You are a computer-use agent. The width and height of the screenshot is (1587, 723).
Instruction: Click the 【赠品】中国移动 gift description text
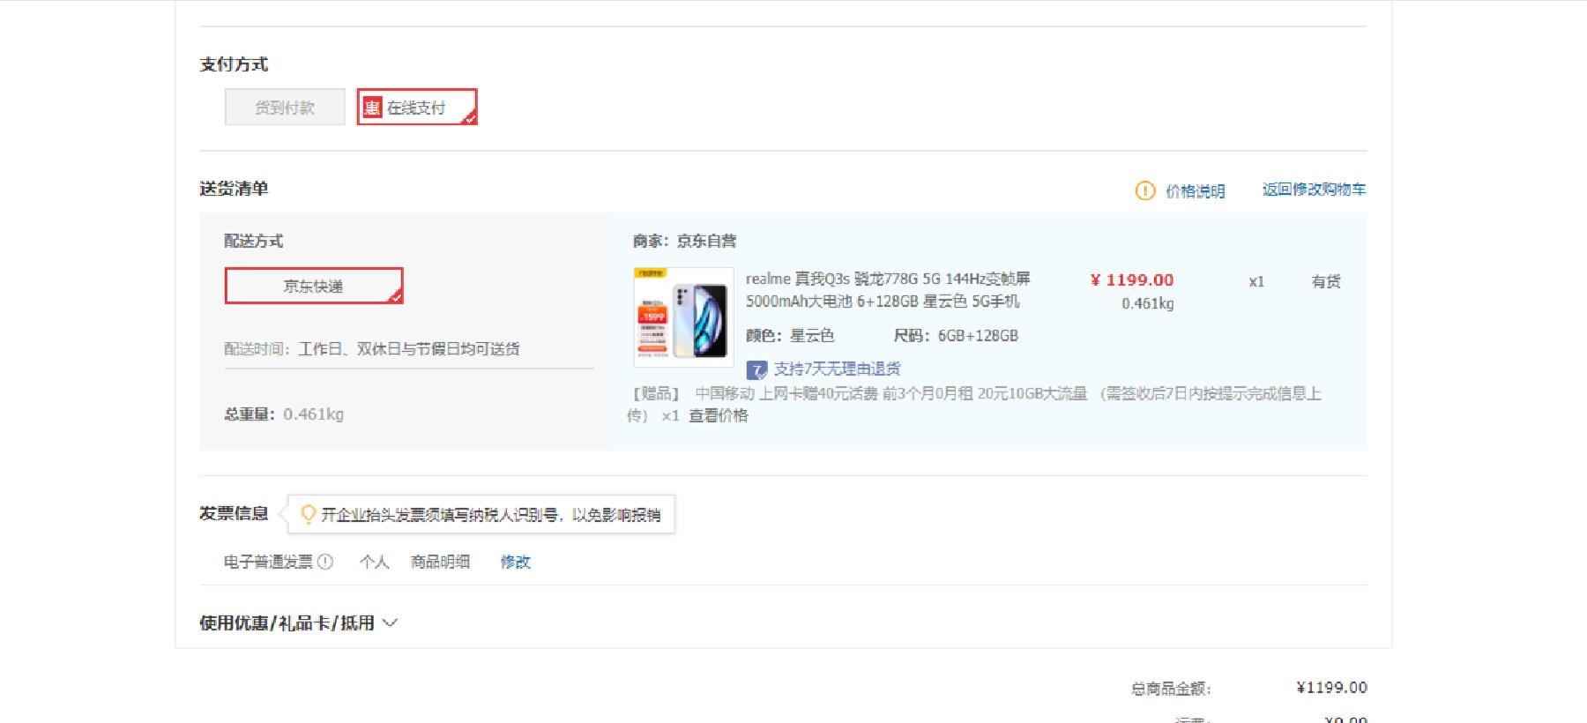974,404
